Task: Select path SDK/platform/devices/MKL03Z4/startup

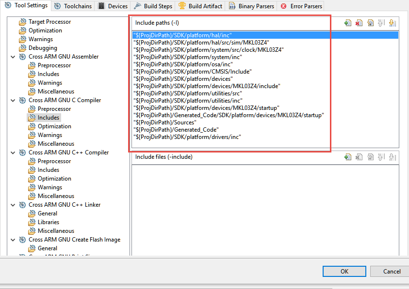Action: [265, 108]
